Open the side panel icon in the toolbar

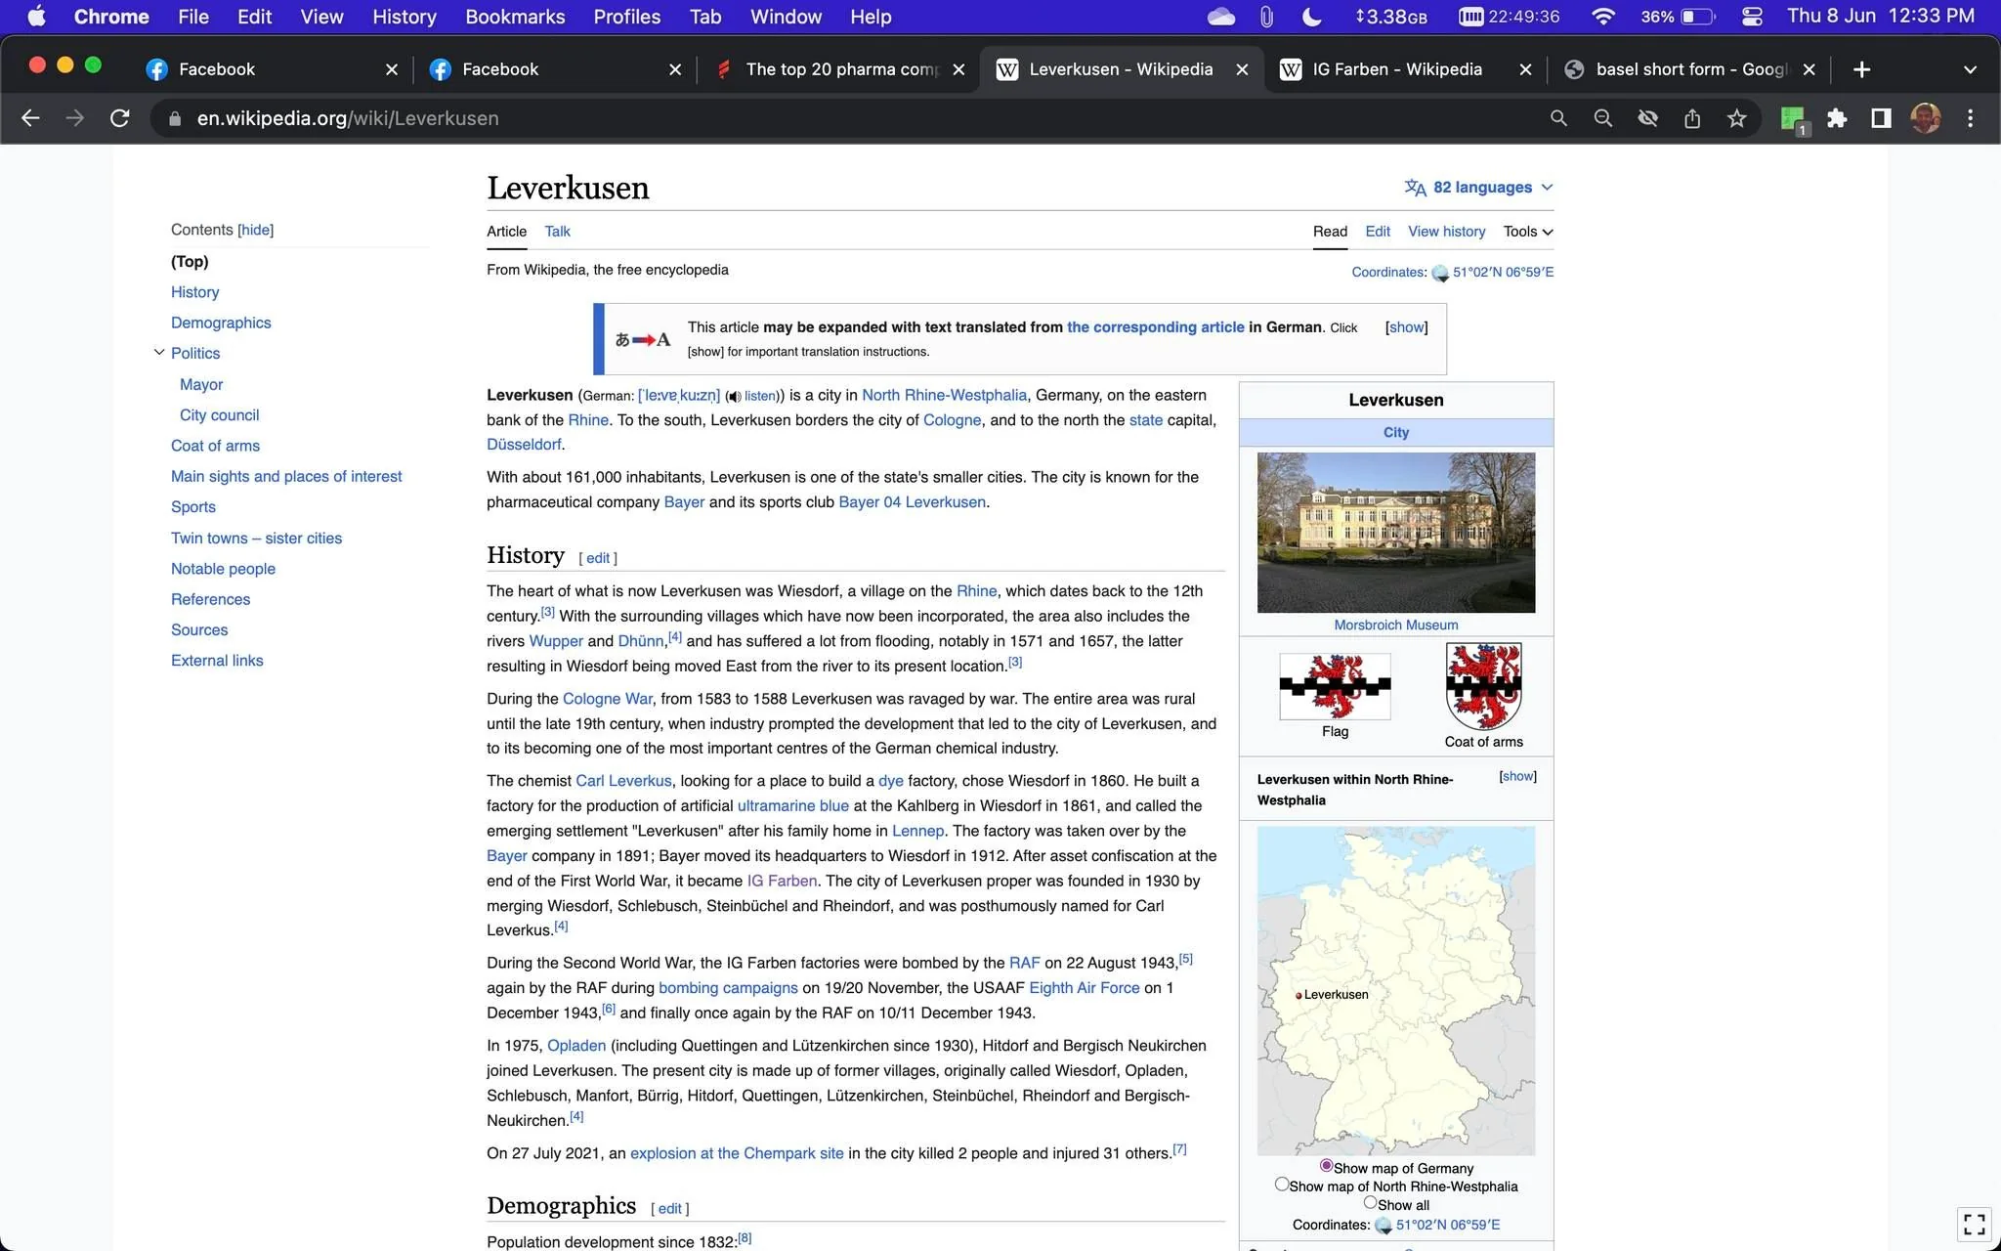click(x=1881, y=118)
